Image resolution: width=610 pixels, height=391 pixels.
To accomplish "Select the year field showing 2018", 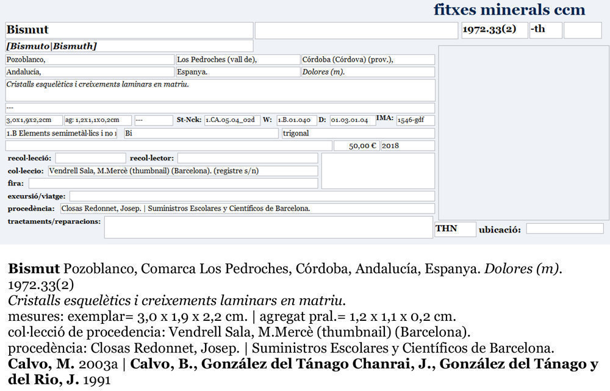I will point(407,146).
